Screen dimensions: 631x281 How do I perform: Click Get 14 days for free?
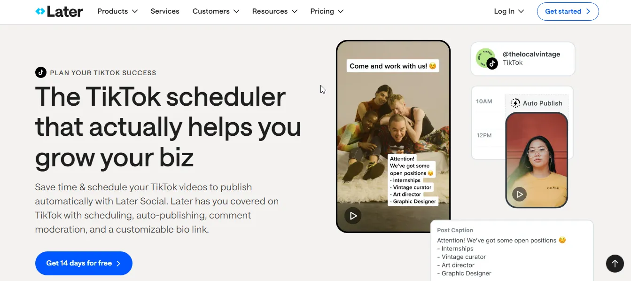pos(84,263)
